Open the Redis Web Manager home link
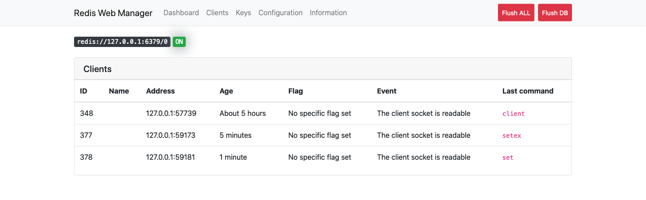 tap(113, 13)
